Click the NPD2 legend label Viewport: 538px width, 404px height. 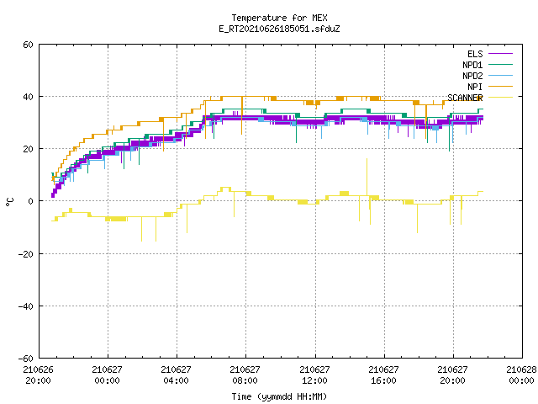pos(472,76)
